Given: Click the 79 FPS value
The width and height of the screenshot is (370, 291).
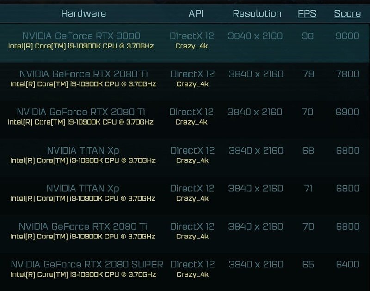Looking at the screenshot, I should [308, 74].
